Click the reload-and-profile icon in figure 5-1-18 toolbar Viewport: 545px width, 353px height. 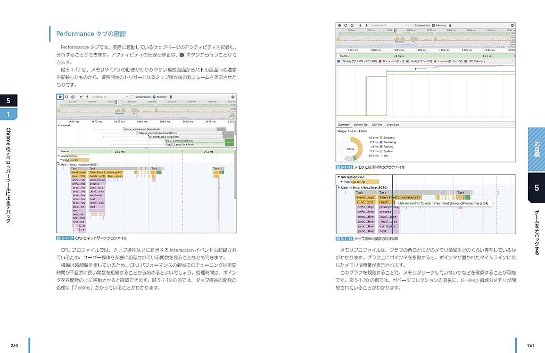click(x=346, y=26)
